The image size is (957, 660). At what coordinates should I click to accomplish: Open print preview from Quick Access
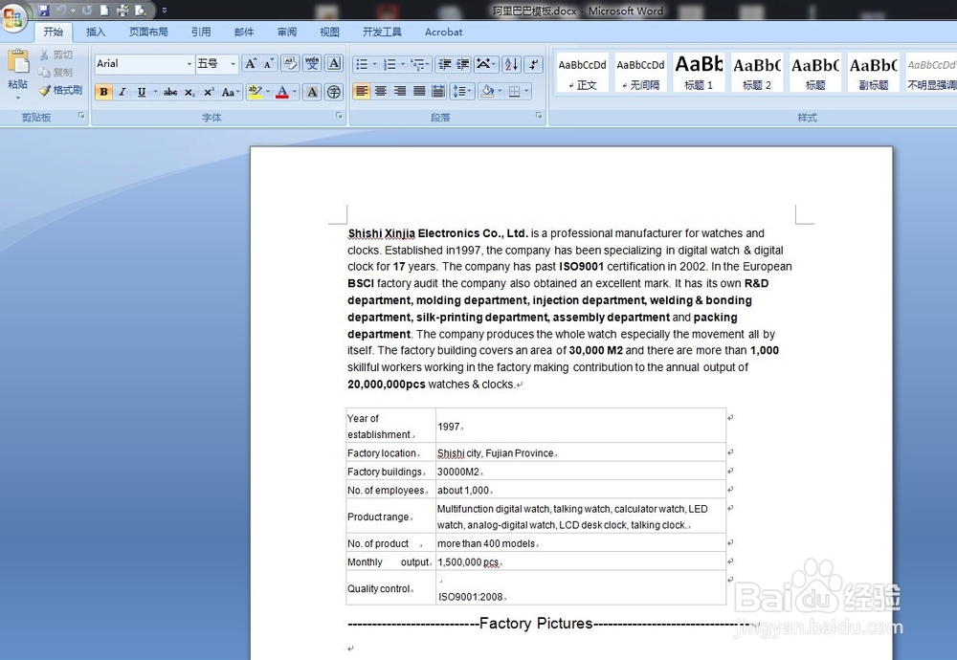(x=141, y=11)
